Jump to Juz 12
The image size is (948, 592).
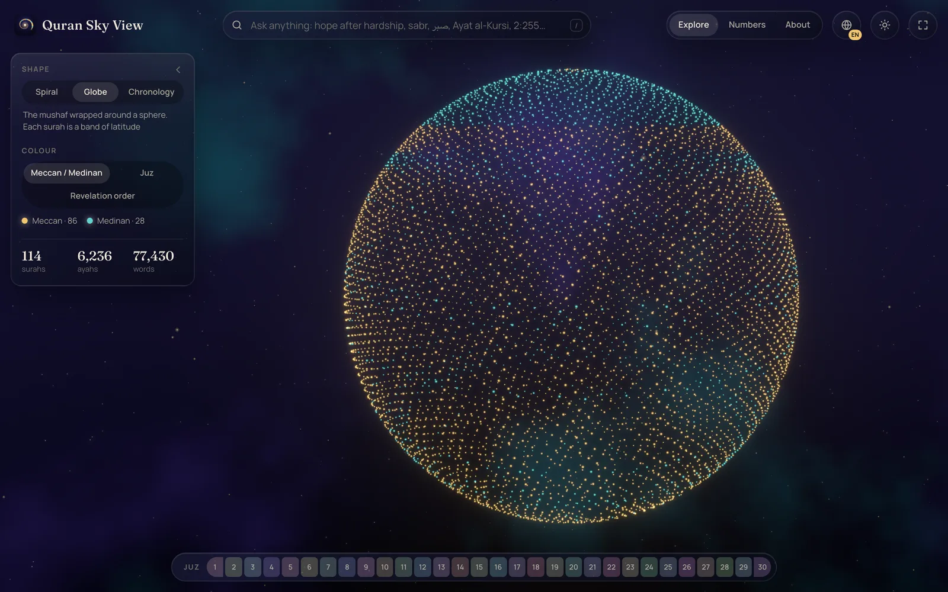coord(422,567)
